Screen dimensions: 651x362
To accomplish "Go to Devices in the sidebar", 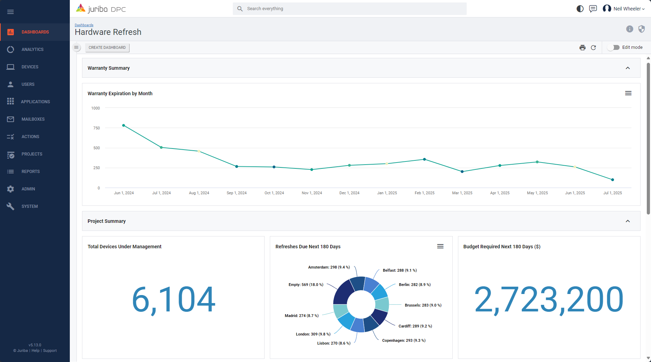I will (30, 67).
